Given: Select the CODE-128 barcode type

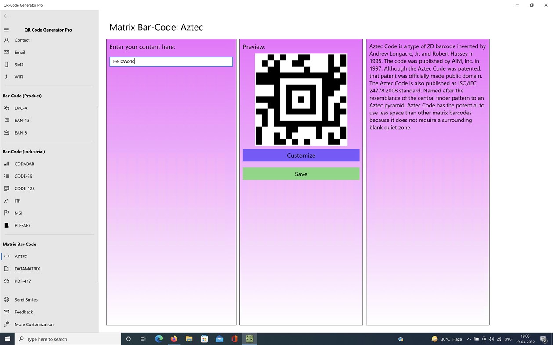Looking at the screenshot, I should tap(25, 188).
